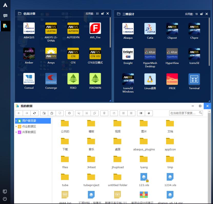Screen dimensions: 213x204
Task: Show file info from the toolbar
Action: pyautogui.click(x=69, y=113)
